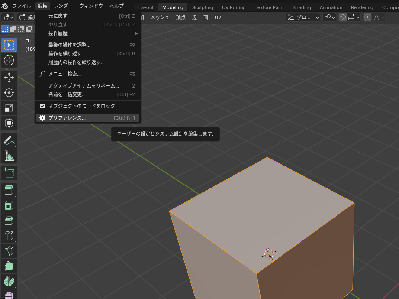Viewport: 399px width, 299px height.
Task: Select the Loop Cut tool
Action: (x=9, y=235)
